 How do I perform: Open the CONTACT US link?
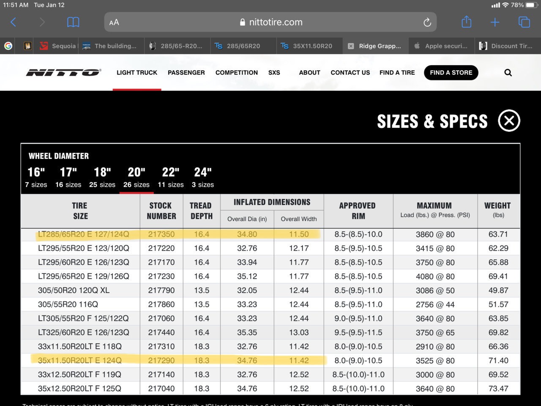pyautogui.click(x=350, y=73)
